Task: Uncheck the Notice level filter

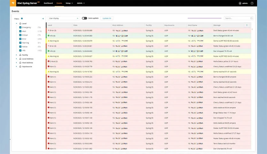Action: pyautogui.click(x=20, y=46)
